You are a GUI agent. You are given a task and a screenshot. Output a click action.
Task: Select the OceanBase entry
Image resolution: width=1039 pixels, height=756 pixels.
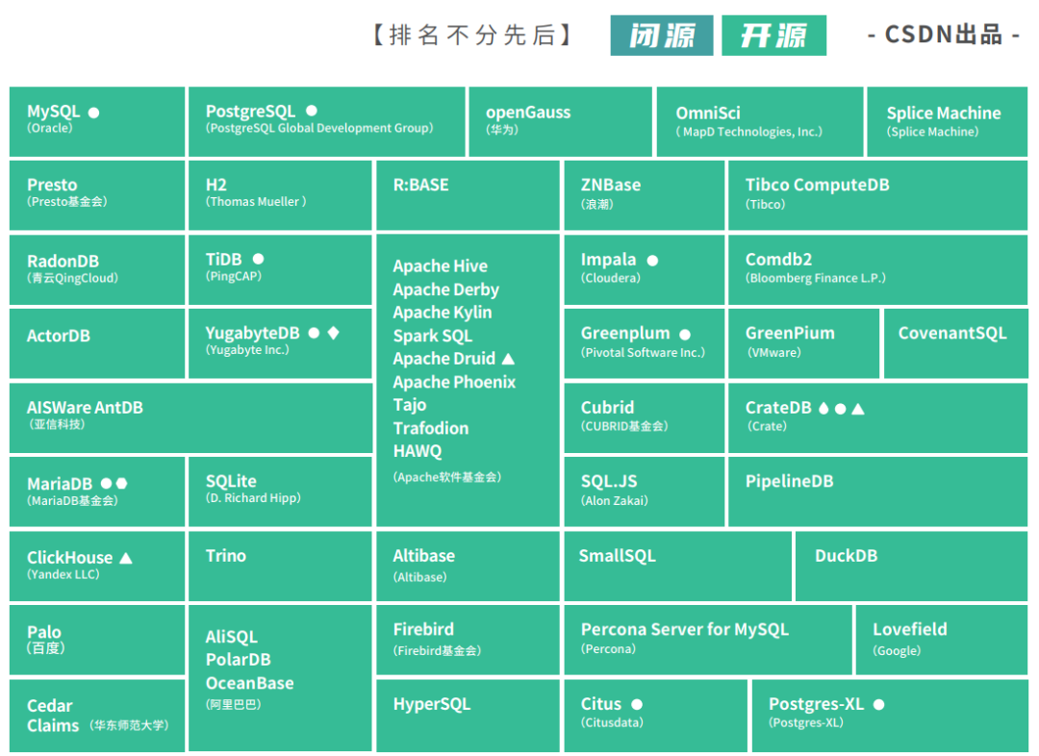(250, 683)
